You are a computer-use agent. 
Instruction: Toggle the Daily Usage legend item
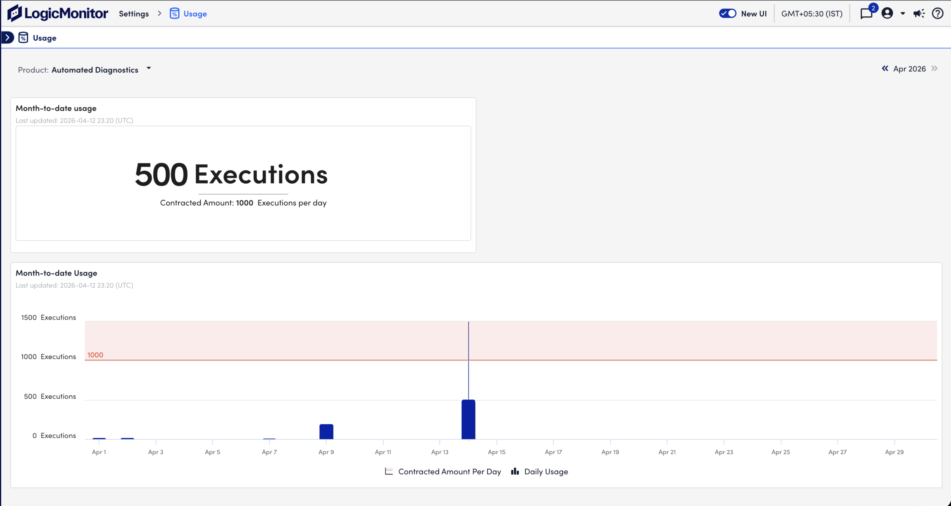click(539, 471)
